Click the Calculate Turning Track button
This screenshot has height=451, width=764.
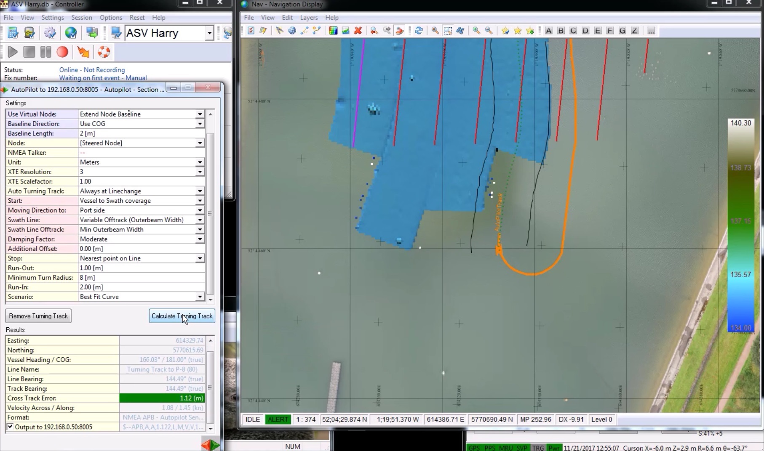coord(182,316)
